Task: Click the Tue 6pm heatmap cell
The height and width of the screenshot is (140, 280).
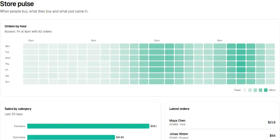Action: tap(220, 52)
